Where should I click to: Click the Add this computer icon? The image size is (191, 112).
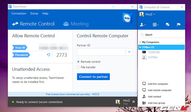point(144,84)
